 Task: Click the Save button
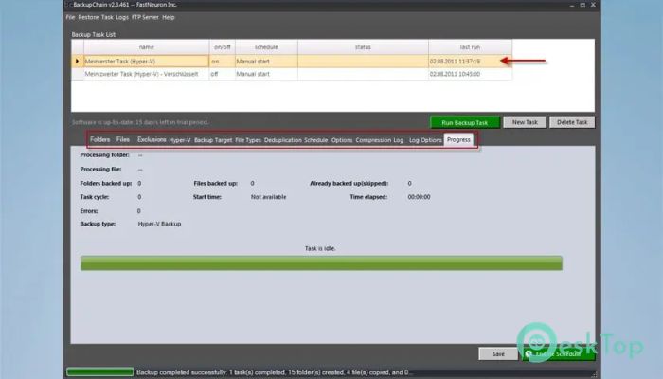498,354
